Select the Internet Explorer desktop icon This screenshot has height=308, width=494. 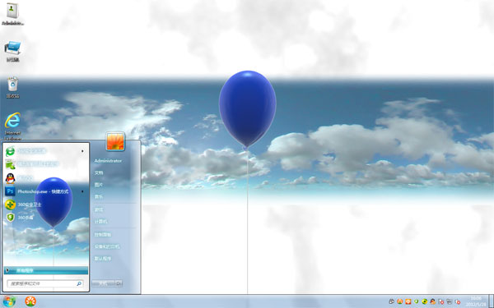(x=12, y=126)
